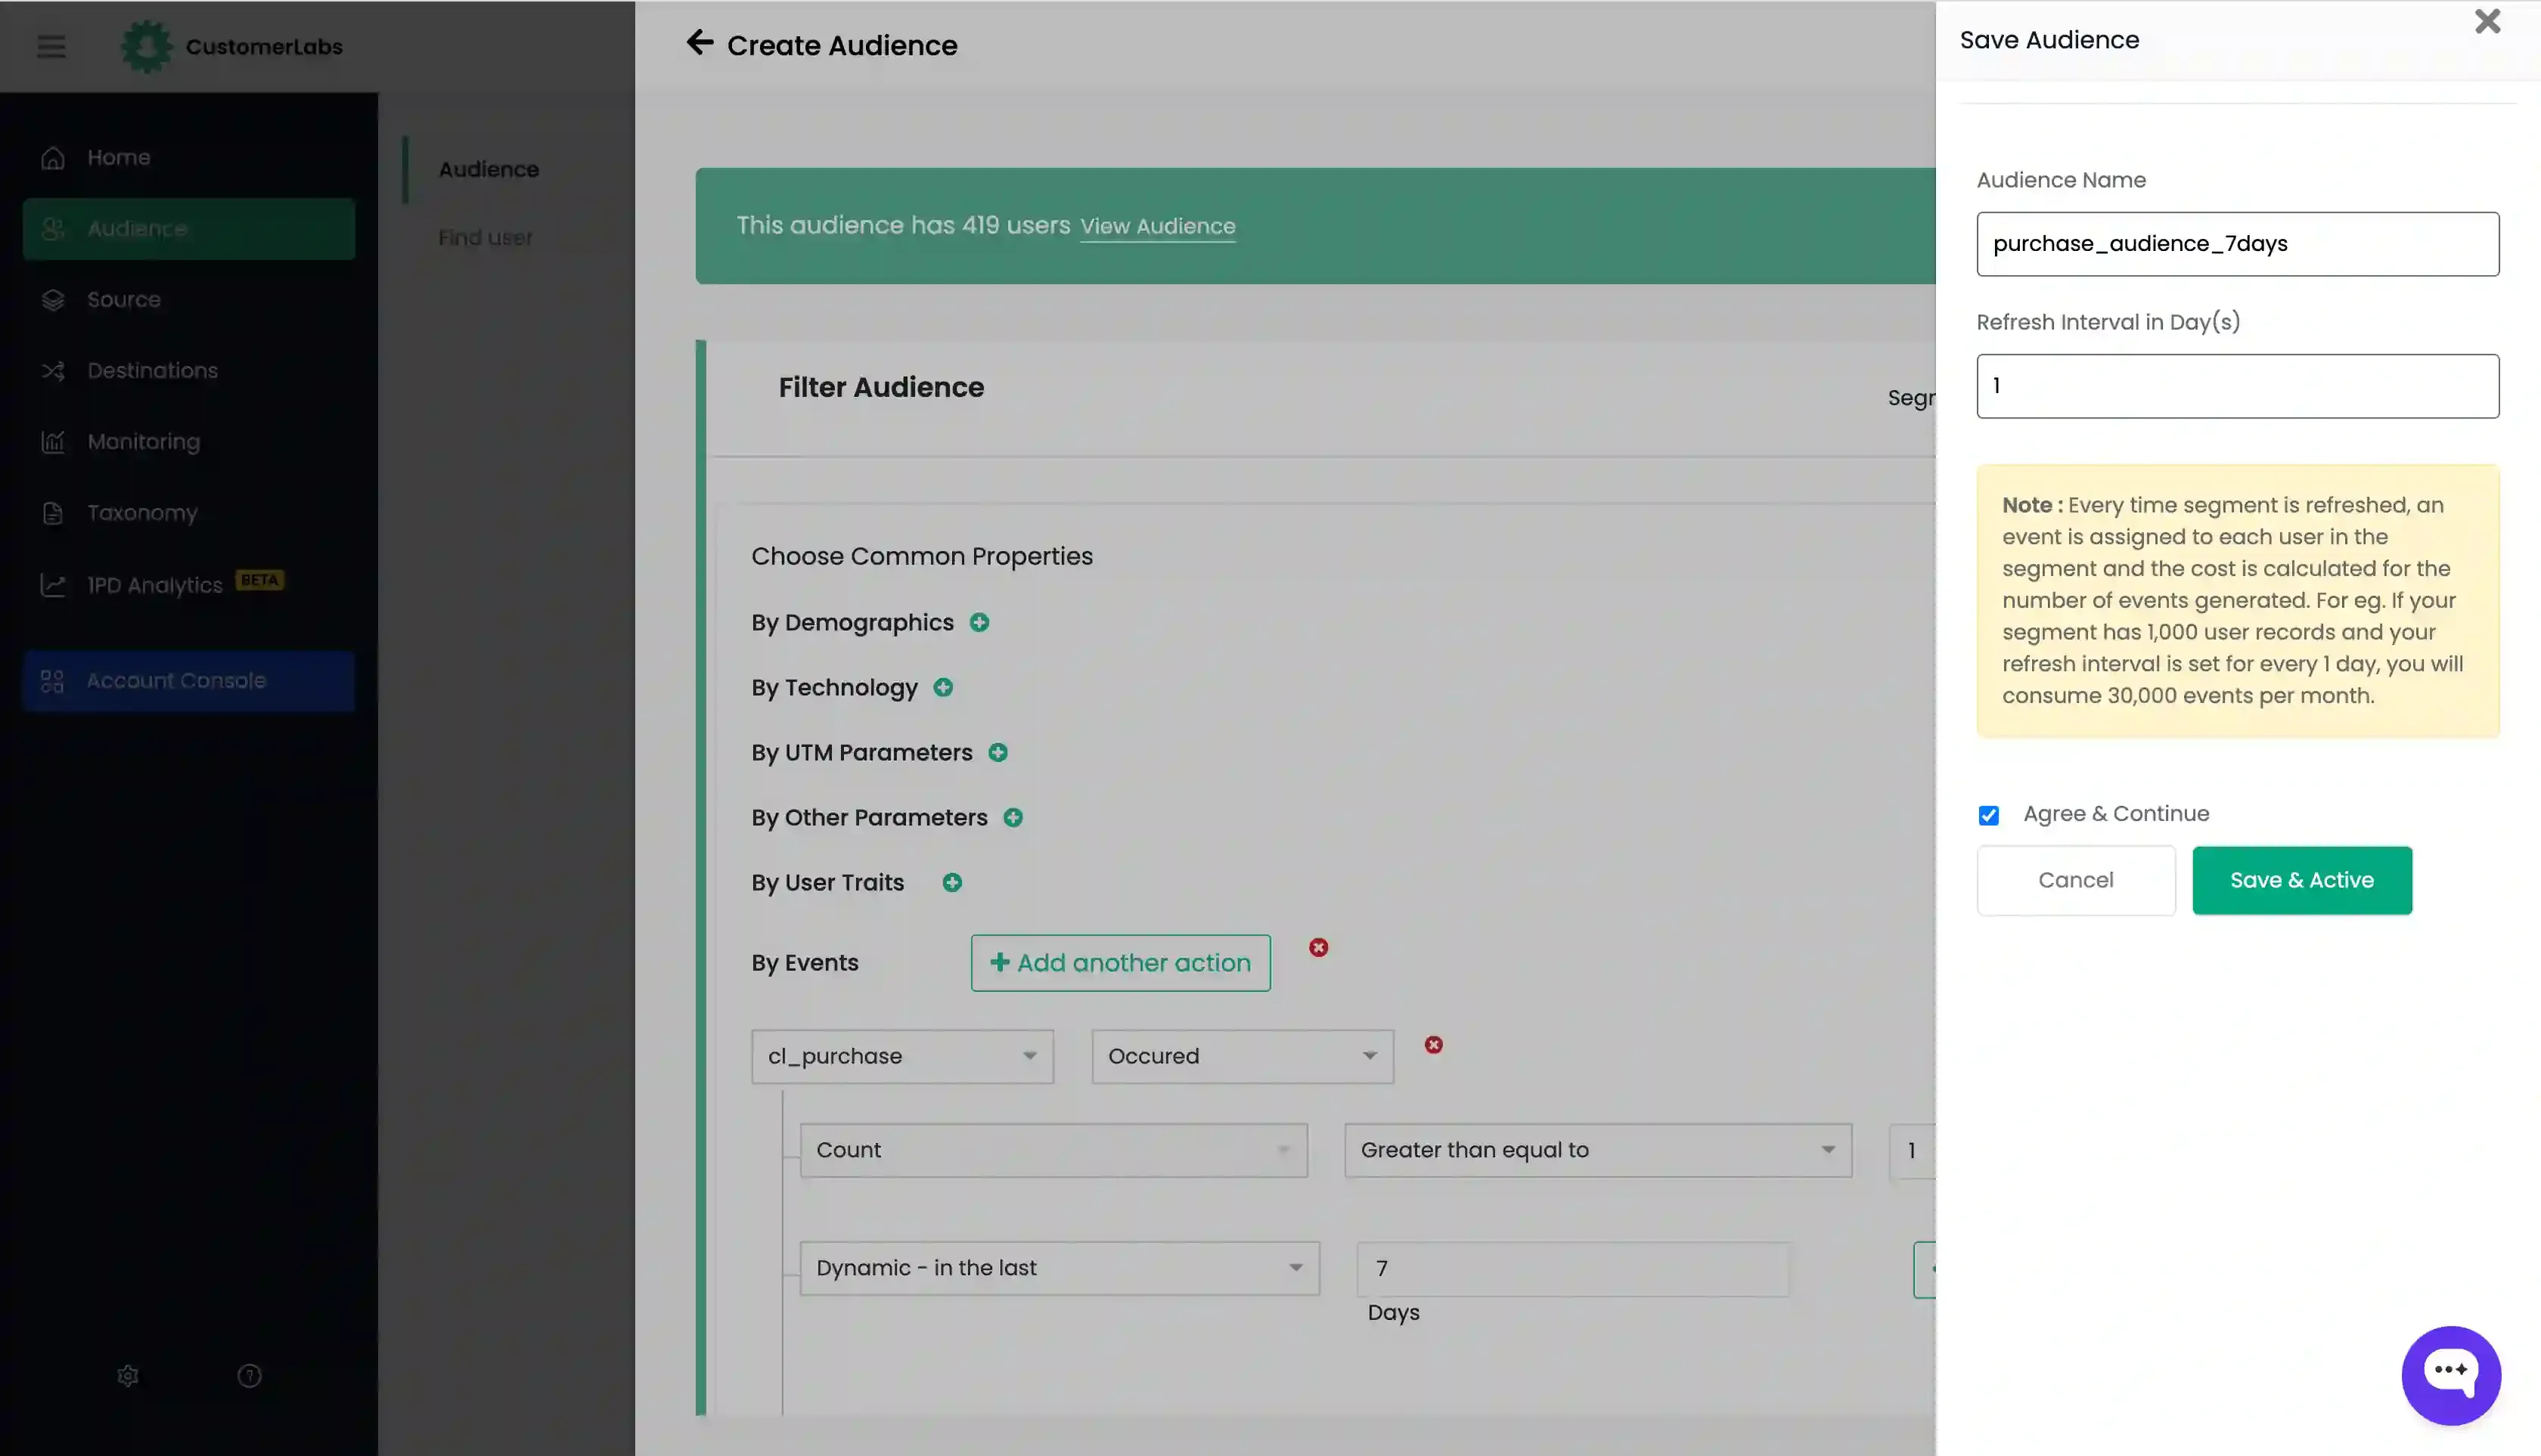Delete the cl_purchase event row

coord(1434,1044)
